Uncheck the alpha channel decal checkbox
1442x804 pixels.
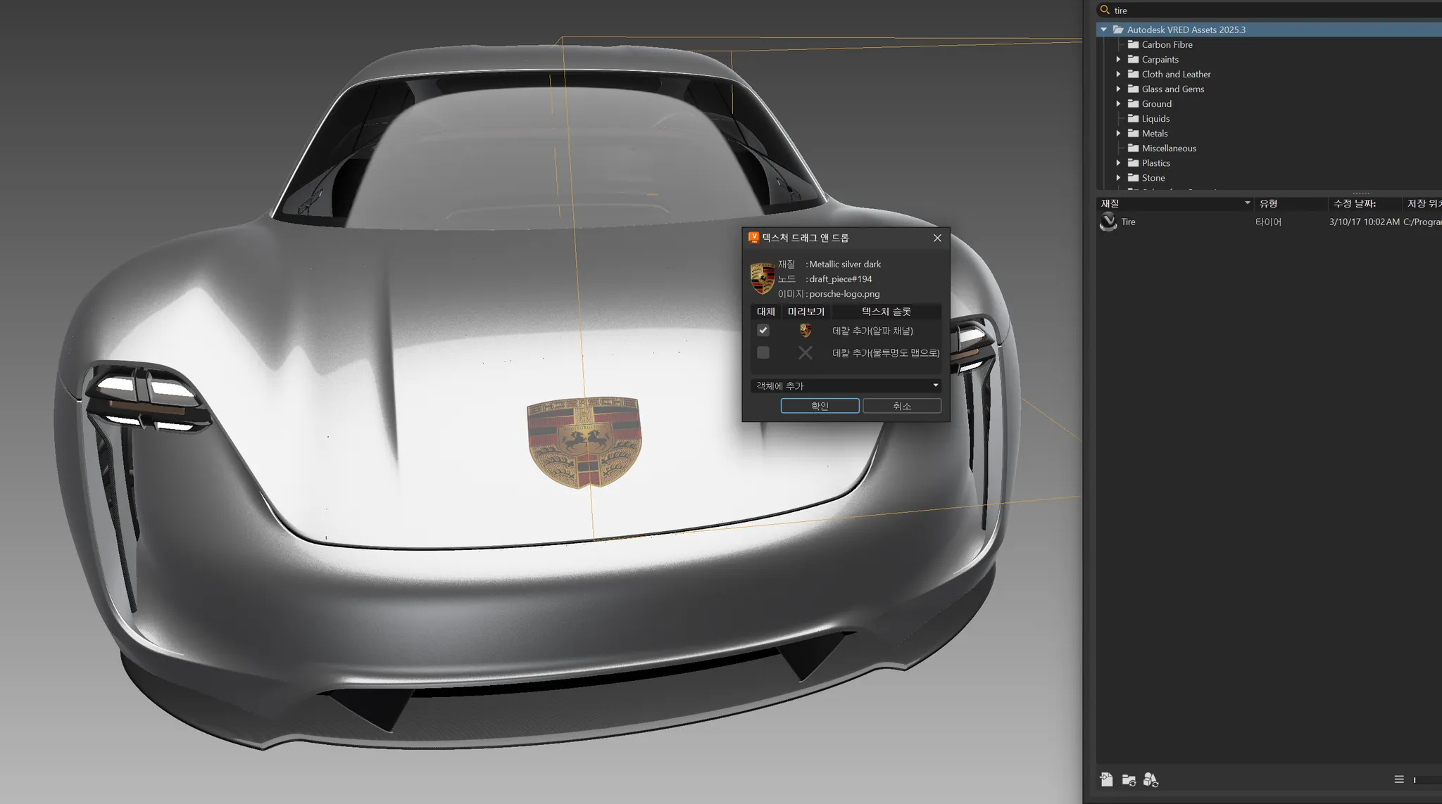click(x=763, y=331)
